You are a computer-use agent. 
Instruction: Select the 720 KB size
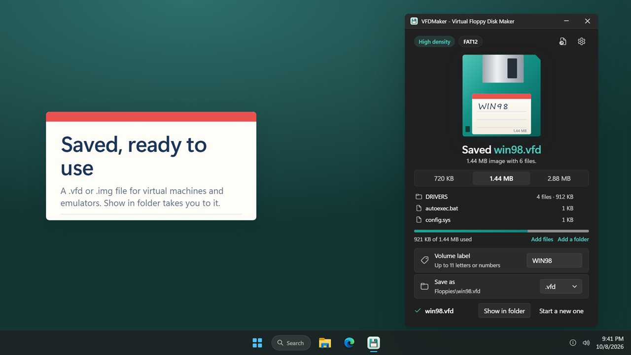click(444, 178)
